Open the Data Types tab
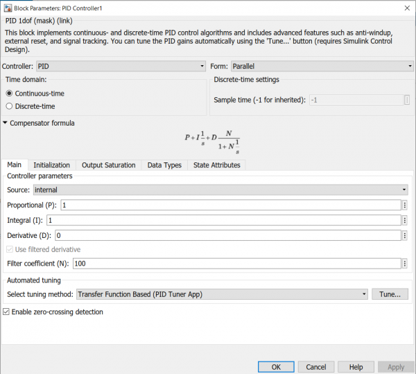Image resolution: width=416 pixels, height=374 pixels. 164,165
